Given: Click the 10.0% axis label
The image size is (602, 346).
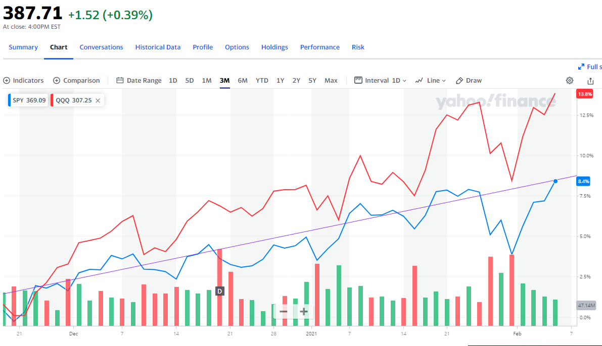Looking at the screenshot, I should pos(586,155).
